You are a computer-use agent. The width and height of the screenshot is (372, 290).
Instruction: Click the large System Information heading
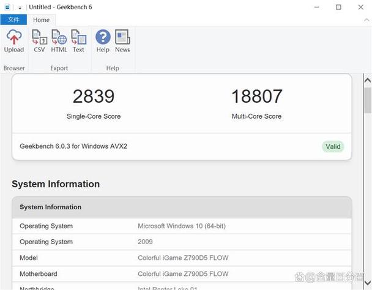point(56,184)
